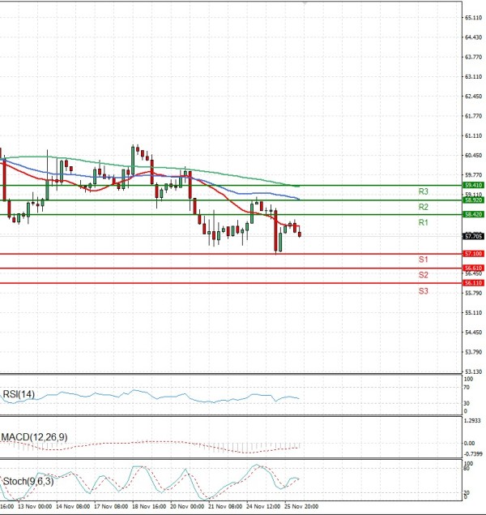Select the S2 support label
Image resolution: width=486 pixels, height=515 pixels.
[423, 275]
